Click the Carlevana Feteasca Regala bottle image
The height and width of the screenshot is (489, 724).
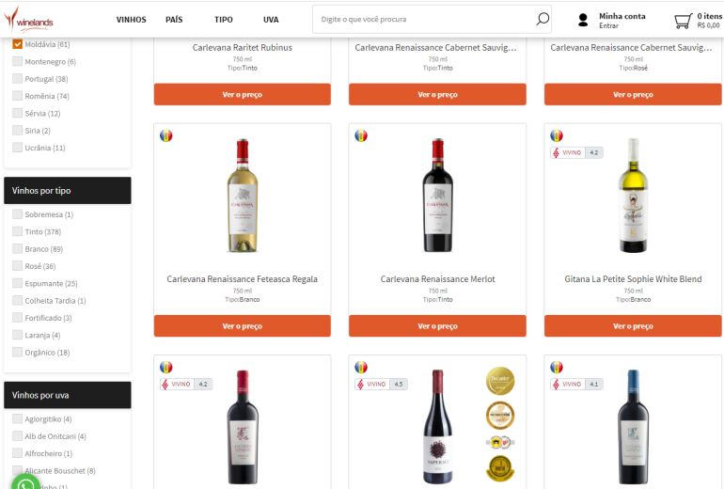[x=243, y=196]
